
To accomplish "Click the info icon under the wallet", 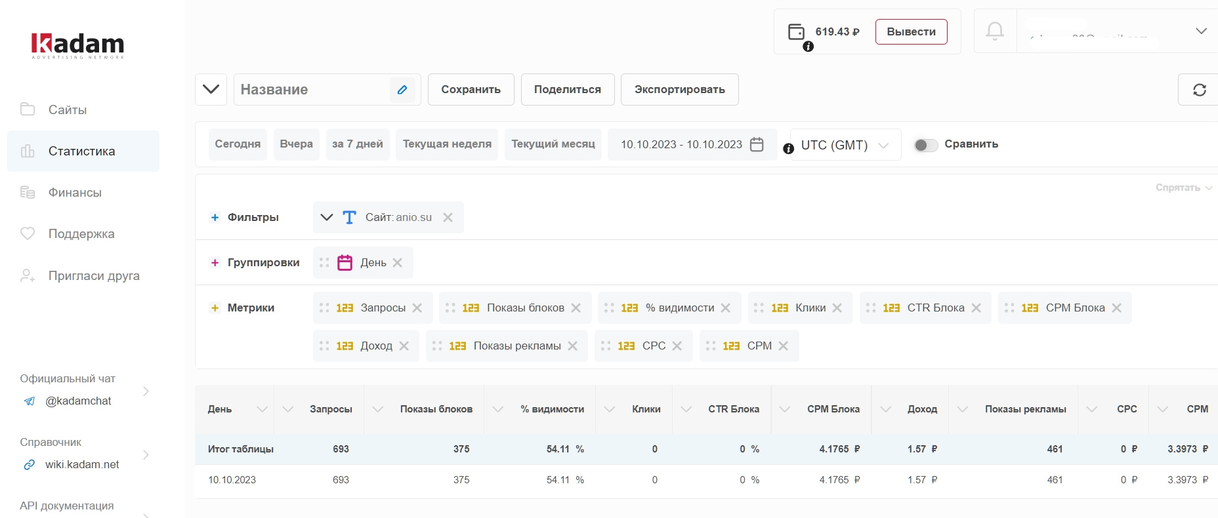I will [808, 47].
